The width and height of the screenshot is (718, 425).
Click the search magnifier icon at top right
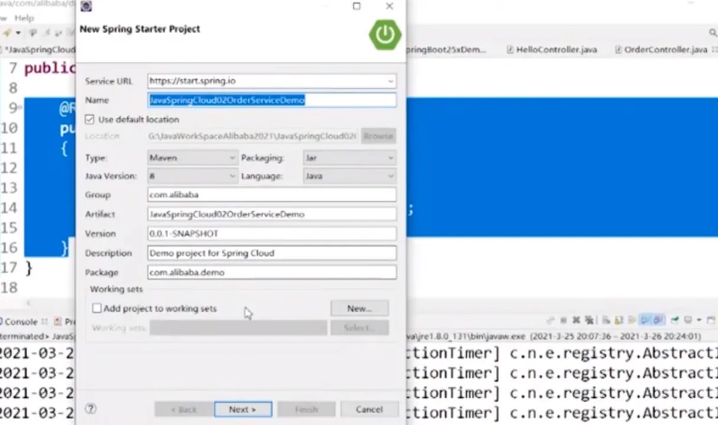[x=713, y=32]
